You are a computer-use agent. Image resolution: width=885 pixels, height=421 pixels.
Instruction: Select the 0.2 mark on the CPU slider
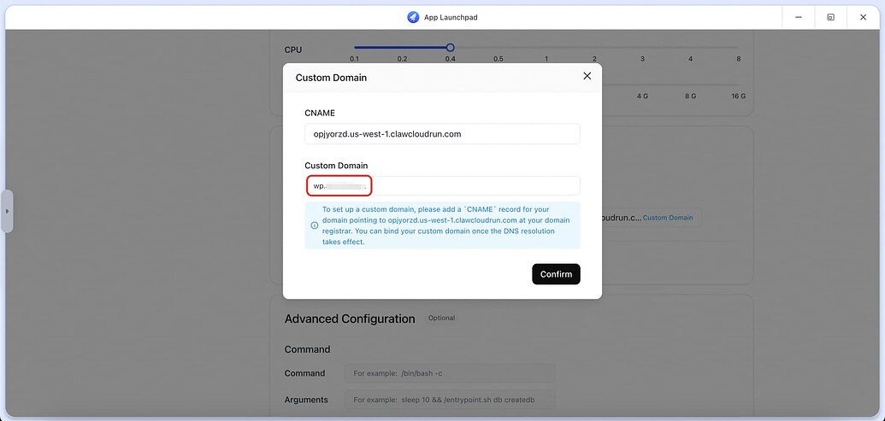[402, 59]
